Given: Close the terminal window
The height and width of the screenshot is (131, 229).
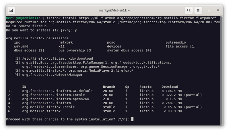Looking at the screenshot, I should [218, 10].
